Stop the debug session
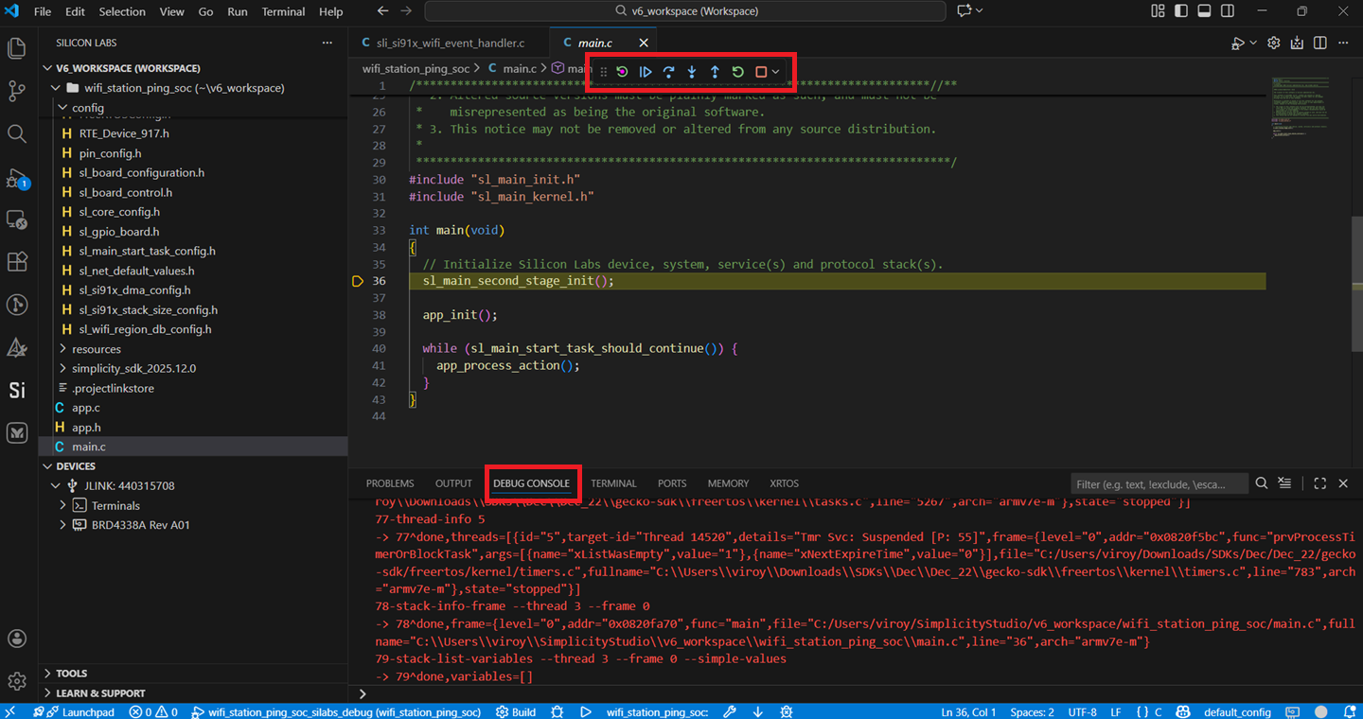1363x719 pixels. (x=760, y=71)
